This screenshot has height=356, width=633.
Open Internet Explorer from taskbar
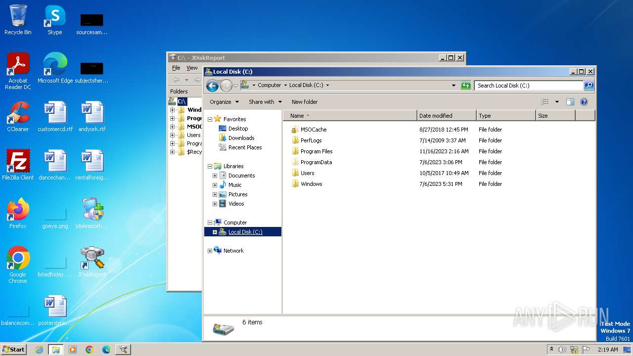(x=40, y=350)
